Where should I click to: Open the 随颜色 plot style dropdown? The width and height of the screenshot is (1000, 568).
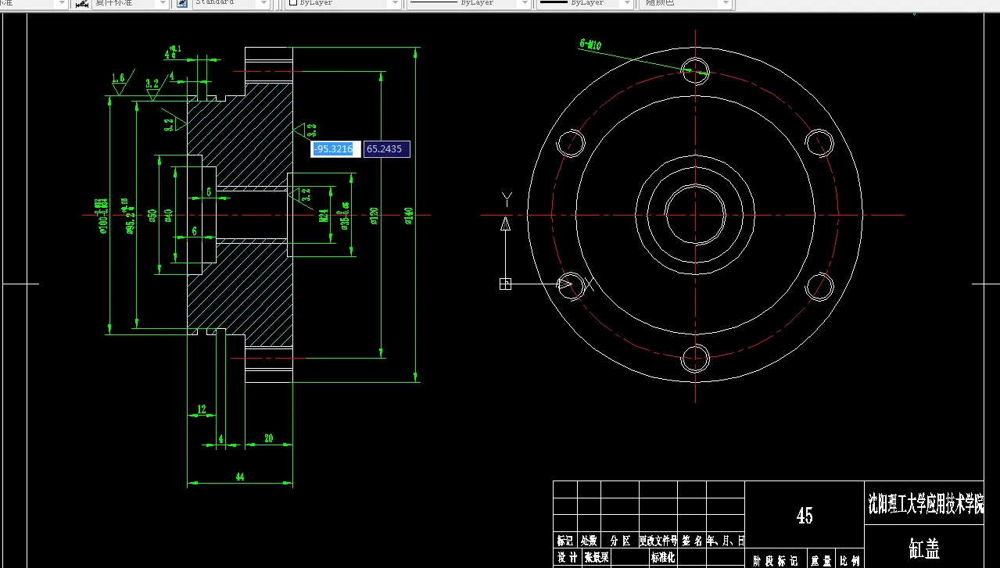pyautogui.click(x=726, y=3)
